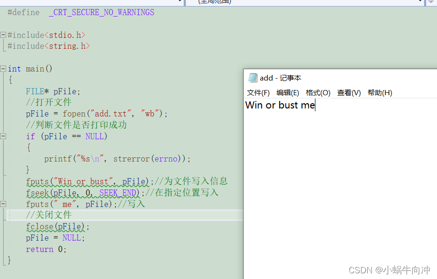
Task: Click the Notepad icon in title bar
Action: tap(253, 78)
